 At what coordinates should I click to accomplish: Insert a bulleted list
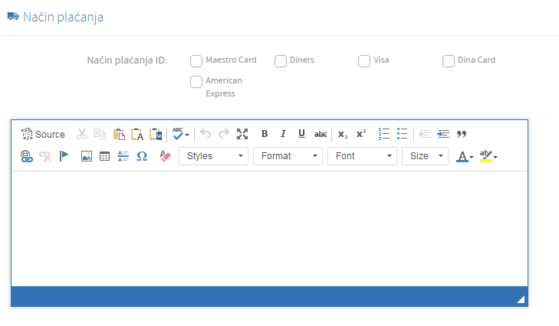click(402, 134)
